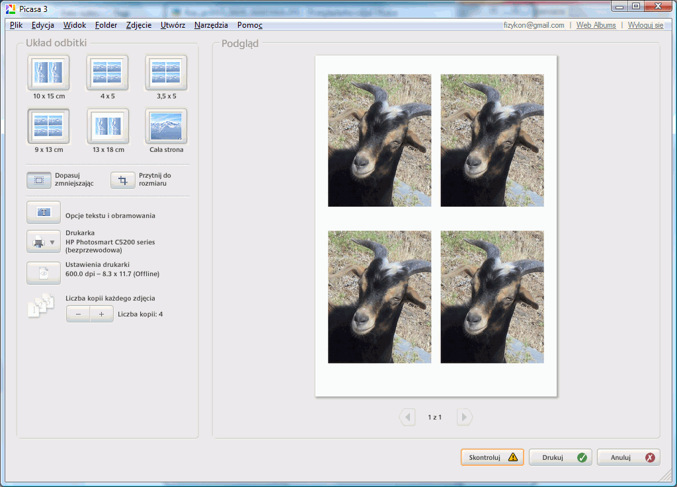Select the 13 x 18 cm layout
This screenshot has height=487, width=677.
(107, 126)
